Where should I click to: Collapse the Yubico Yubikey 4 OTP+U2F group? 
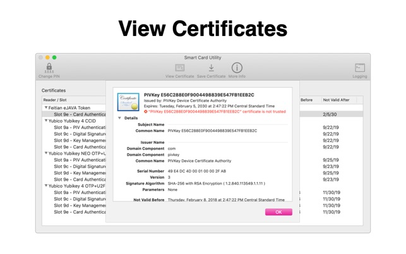coord(46,186)
